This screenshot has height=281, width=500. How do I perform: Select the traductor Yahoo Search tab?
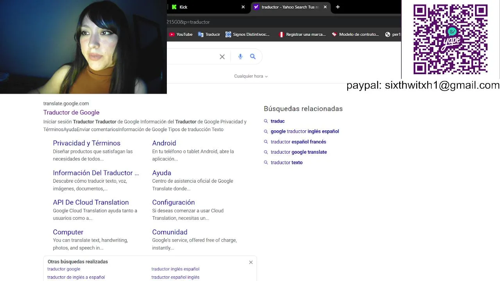290,7
